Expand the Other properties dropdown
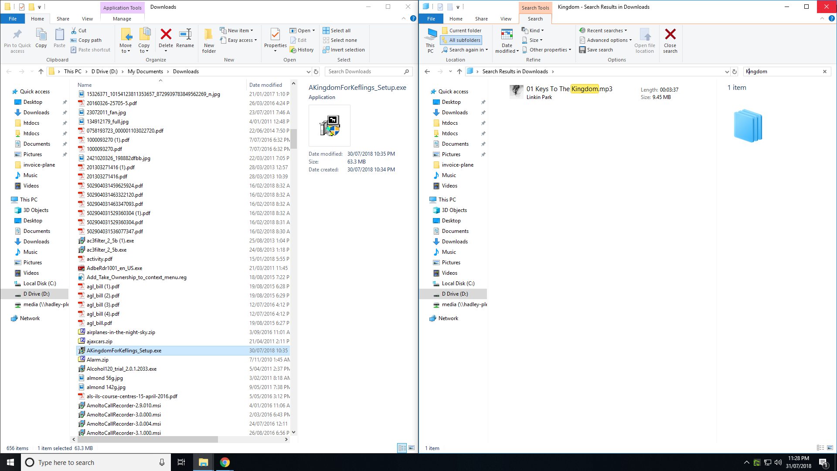This screenshot has height=471, width=837. click(547, 50)
